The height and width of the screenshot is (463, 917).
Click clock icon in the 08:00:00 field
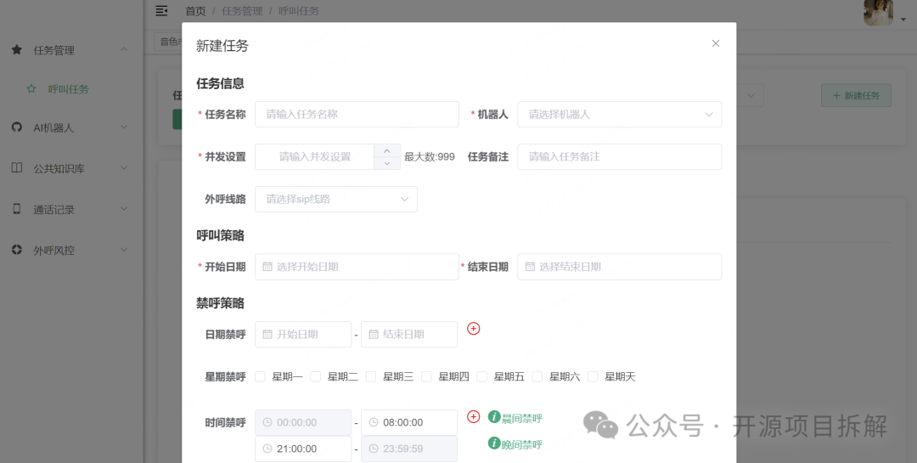pyautogui.click(x=374, y=422)
